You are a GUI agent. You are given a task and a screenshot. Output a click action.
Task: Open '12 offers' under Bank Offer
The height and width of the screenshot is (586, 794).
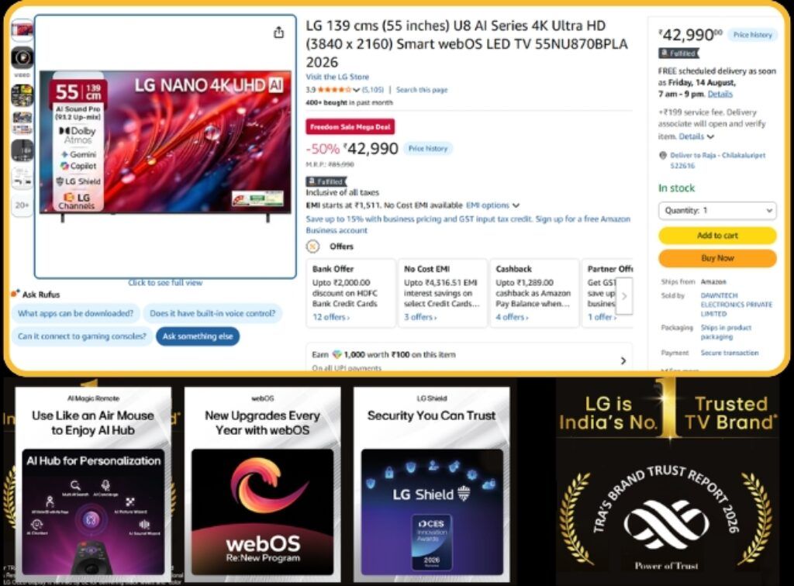[330, 317]
